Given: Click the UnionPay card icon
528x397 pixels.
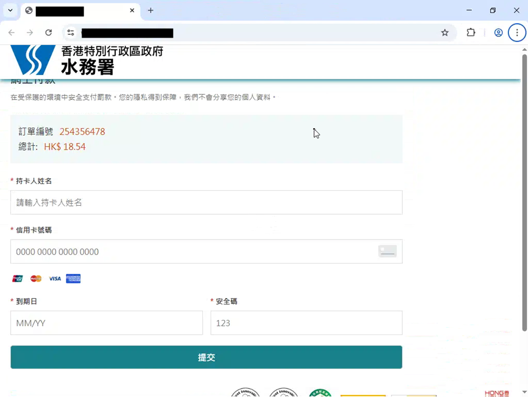Looking at the screenshot, I should (17, 278).
